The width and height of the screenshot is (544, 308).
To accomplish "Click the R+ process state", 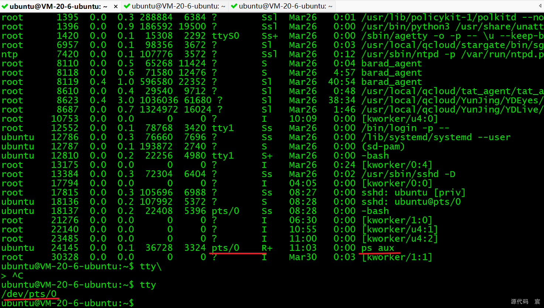I will (x=267, y=248).
